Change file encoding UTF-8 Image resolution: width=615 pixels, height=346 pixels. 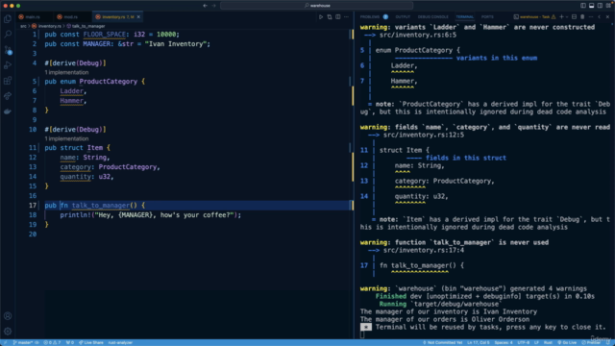point(524,342)
